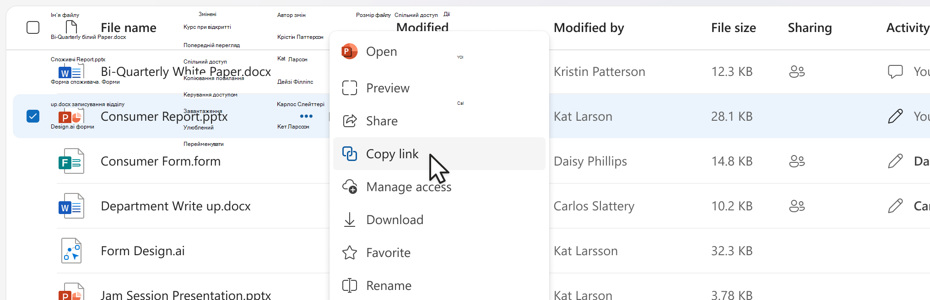Screen dimensions: 930x300
Task: Click modifier name Daisy Phillips
Action: [590, 161]
